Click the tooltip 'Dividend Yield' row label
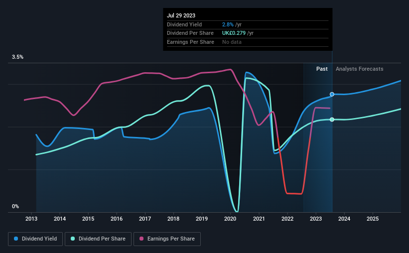The width and height of the screenshot is (409, 253). click(184, 24)
